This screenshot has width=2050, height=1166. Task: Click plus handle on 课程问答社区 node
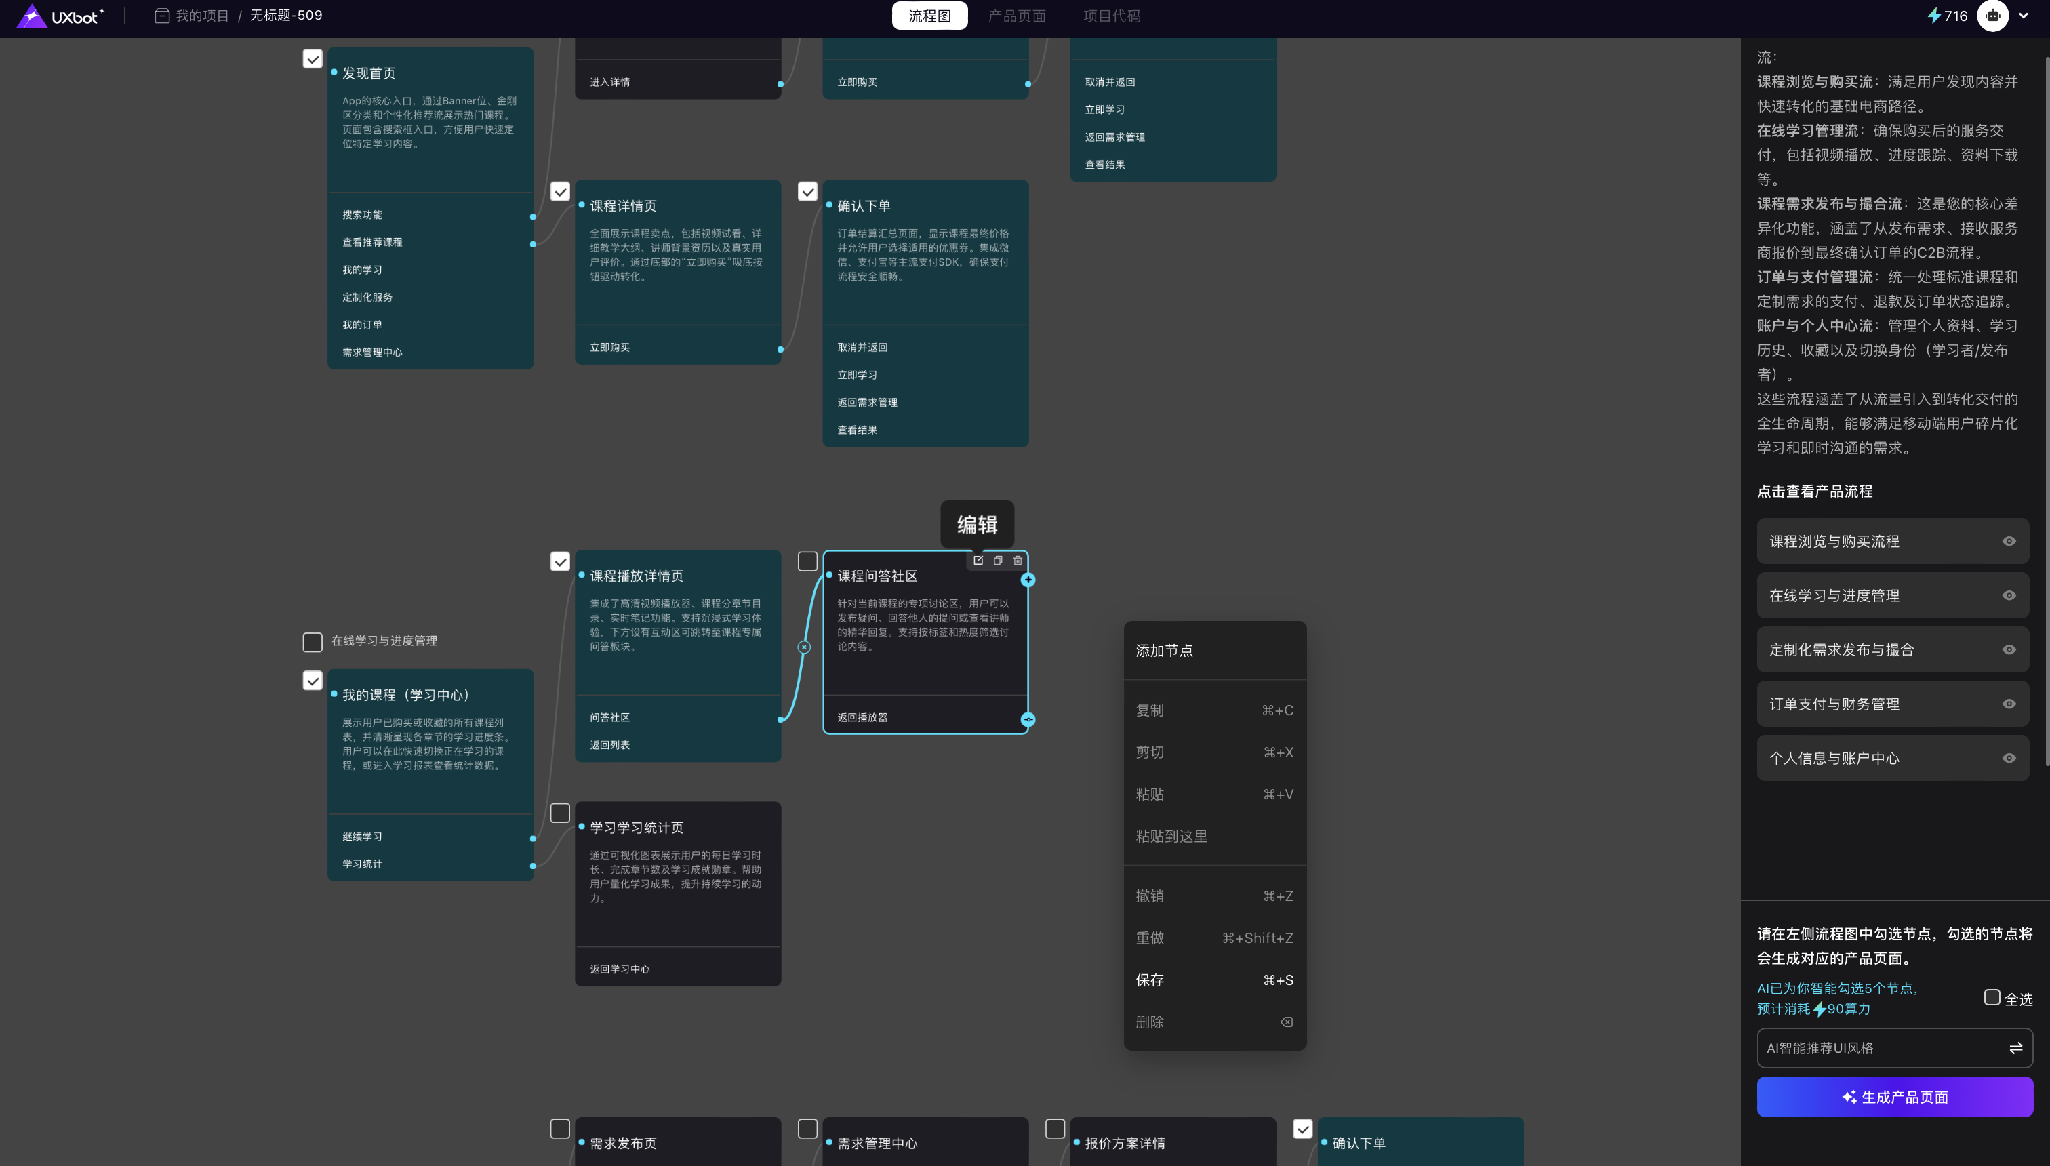[x=1028, y=580]
